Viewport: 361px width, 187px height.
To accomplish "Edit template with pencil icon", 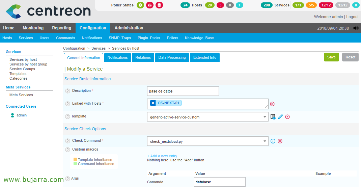I will pos(280,117).
